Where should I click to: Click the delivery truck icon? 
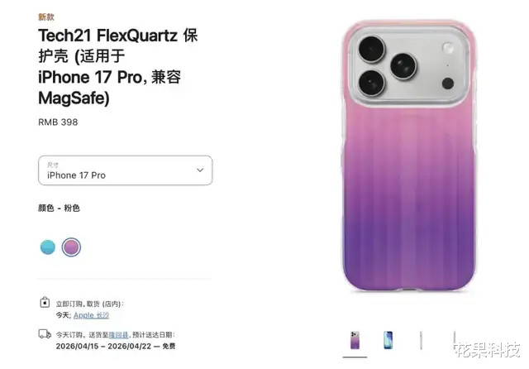(45, 334)
